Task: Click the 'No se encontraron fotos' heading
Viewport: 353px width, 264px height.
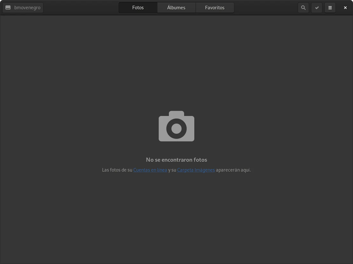Action: [177, 160]
